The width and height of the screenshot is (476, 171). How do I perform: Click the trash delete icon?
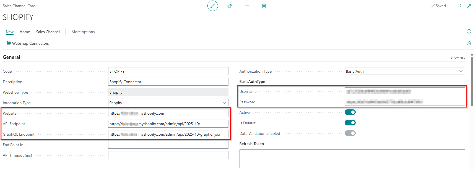[x=264, y=6]
